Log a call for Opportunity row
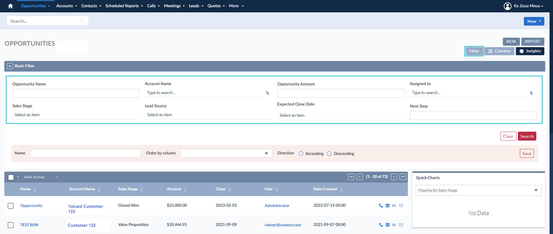The height and width of the screenshot is (234, 553). (x=381, y=206)
